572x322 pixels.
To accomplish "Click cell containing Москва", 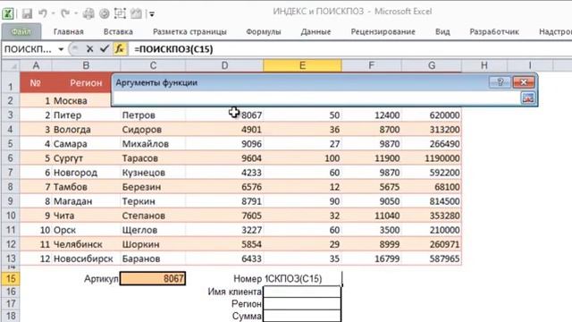I will (x=81, y=100).
